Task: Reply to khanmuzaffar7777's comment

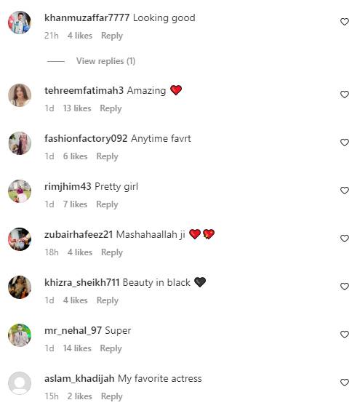Action: (x=112, y=36)
